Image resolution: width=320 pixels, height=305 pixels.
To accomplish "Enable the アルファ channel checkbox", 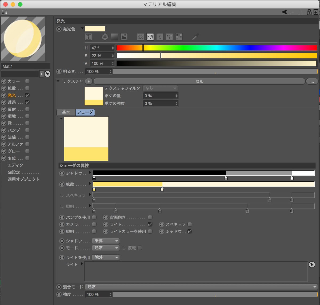I will (27, 144).
